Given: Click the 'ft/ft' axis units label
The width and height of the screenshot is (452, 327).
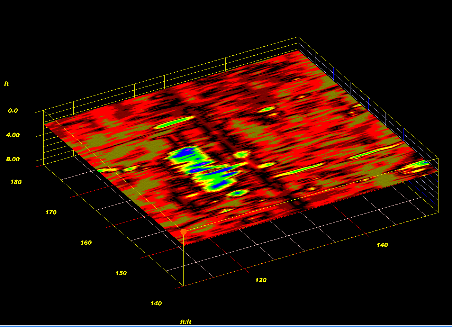Looking at the screenshot, I should pos(186,322).
